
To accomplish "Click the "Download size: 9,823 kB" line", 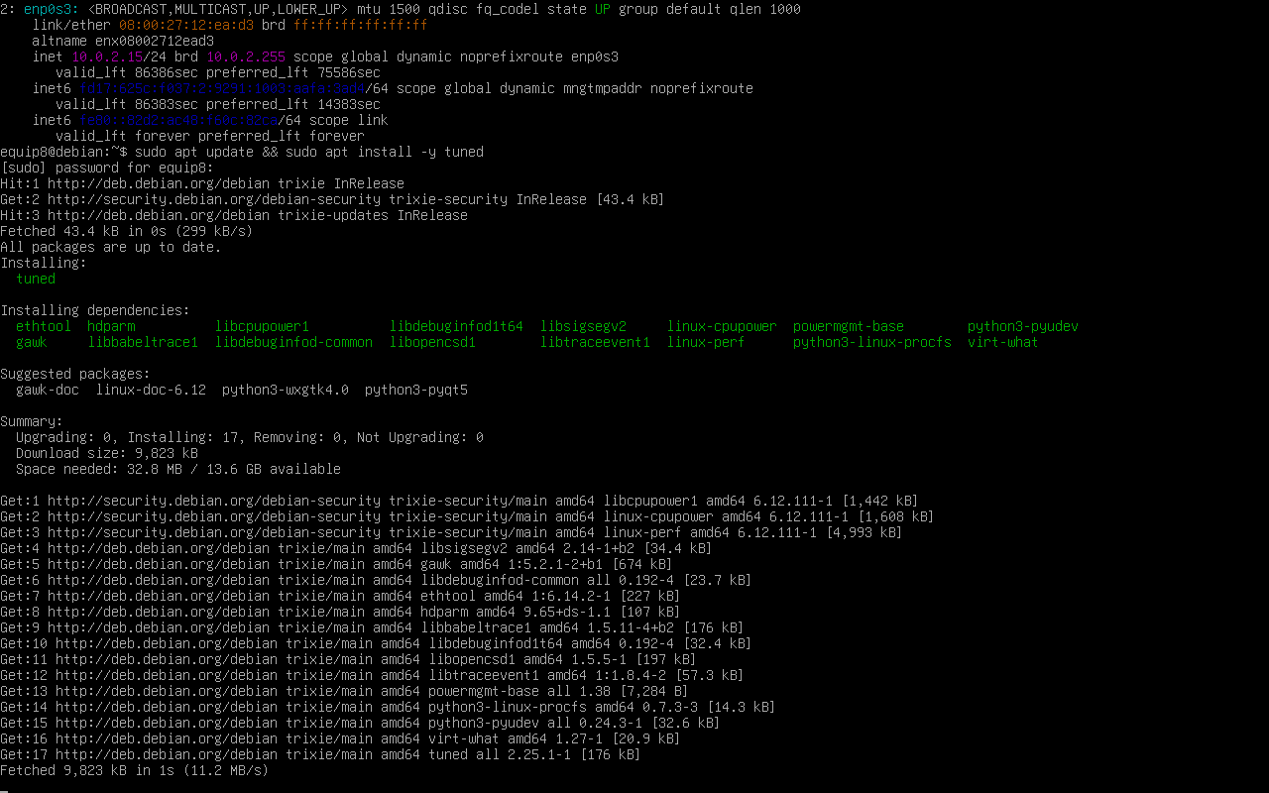I will coord(107,453).
